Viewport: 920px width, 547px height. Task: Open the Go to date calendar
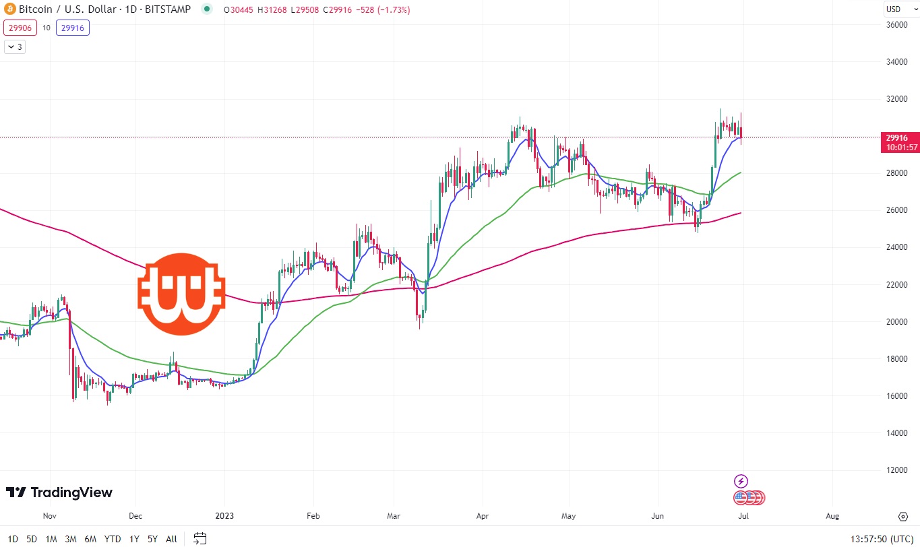coord(200,538)
